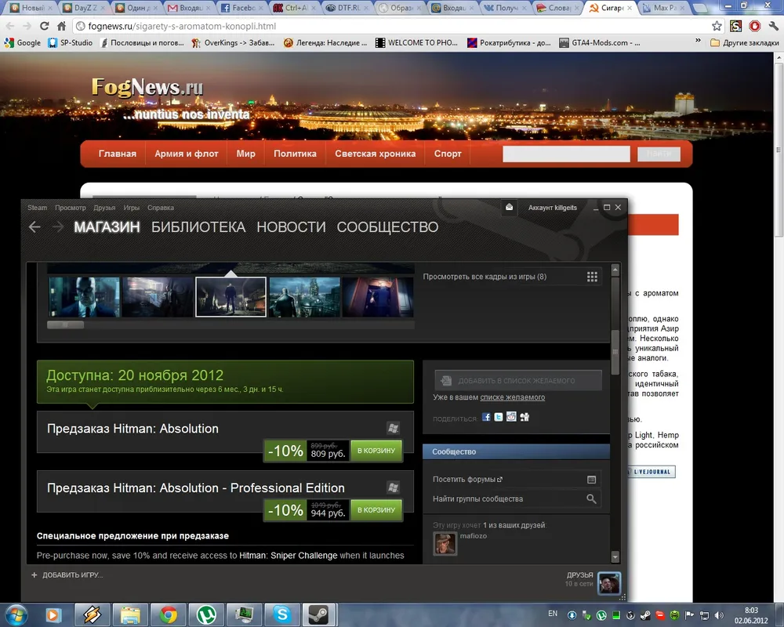Open Skype from the taskbar

pyautogui.click(x=282, y=614)
